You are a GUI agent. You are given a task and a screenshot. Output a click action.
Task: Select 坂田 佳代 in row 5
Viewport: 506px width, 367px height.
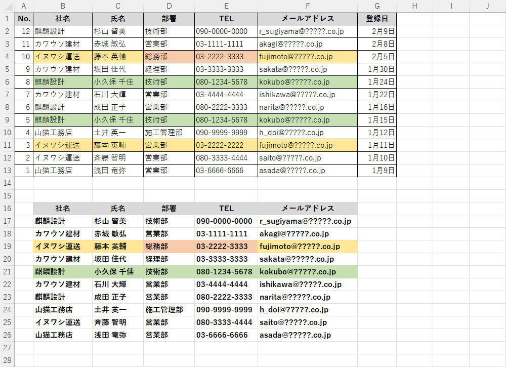pyautogui.click(x=118, y=69)
